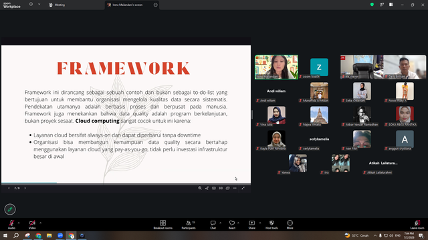Select Vina Julia's avatar
This screenshot has width=428, height=240.
click(276, 115)
